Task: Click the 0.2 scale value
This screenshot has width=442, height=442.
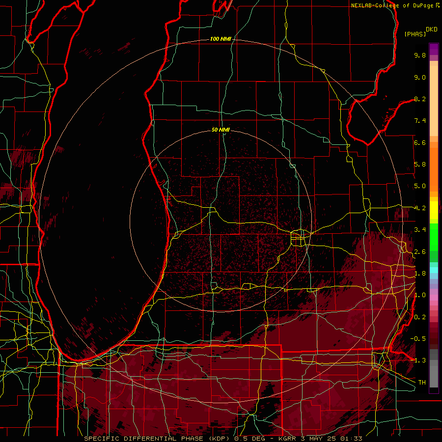Action: tap(420, 317)
